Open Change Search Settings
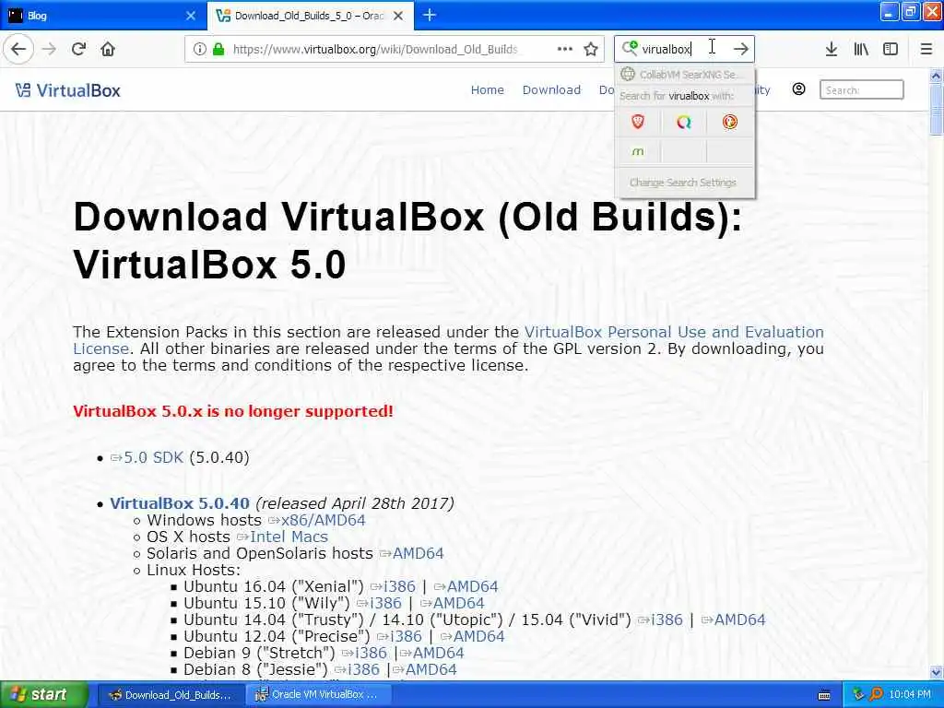 683,183
